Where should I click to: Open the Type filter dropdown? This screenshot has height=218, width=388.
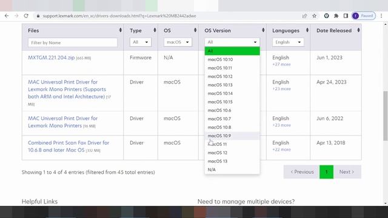point(140,42)
